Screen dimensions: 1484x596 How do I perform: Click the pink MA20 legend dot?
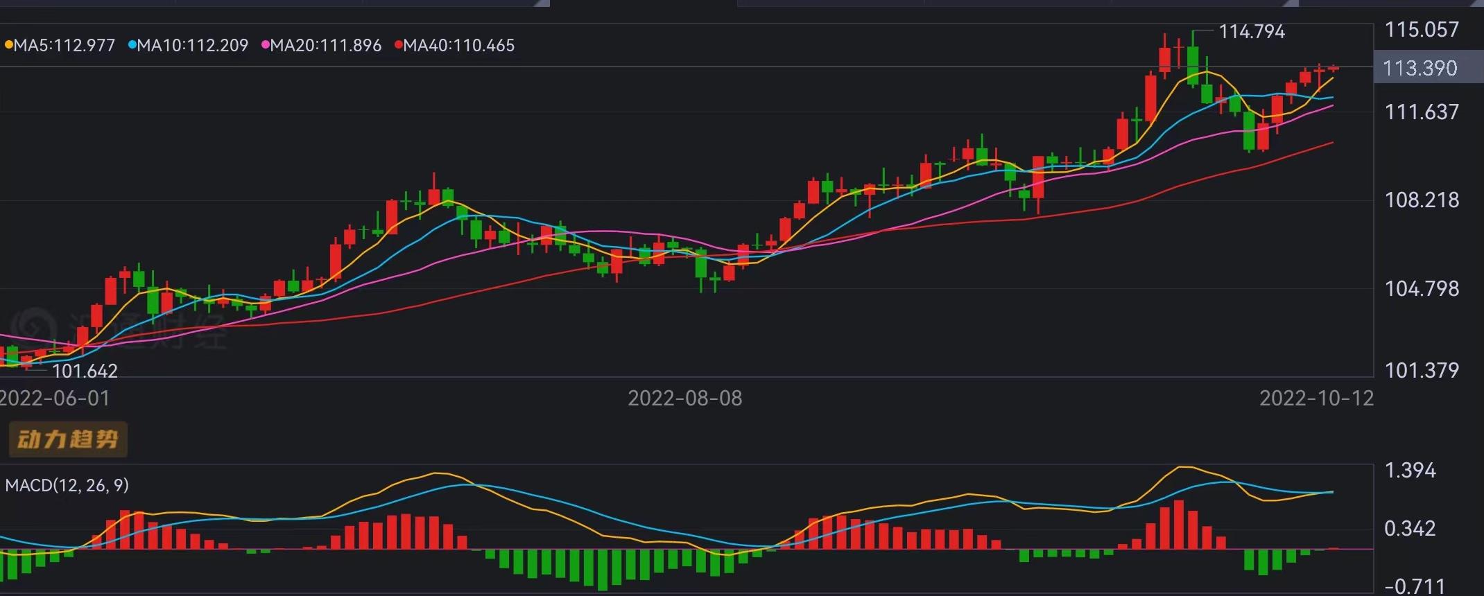265,46
